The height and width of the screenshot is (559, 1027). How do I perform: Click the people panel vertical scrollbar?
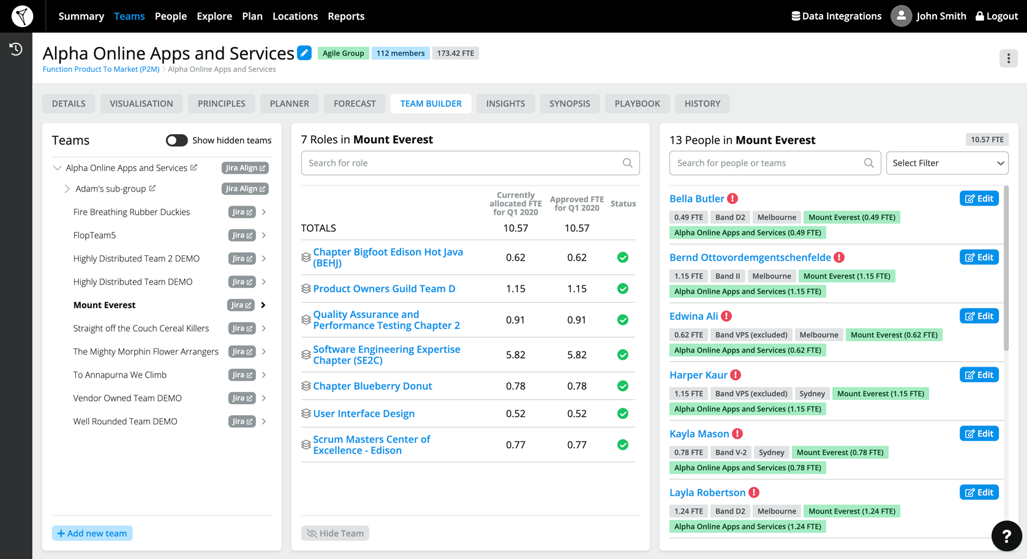[1006, 269]
